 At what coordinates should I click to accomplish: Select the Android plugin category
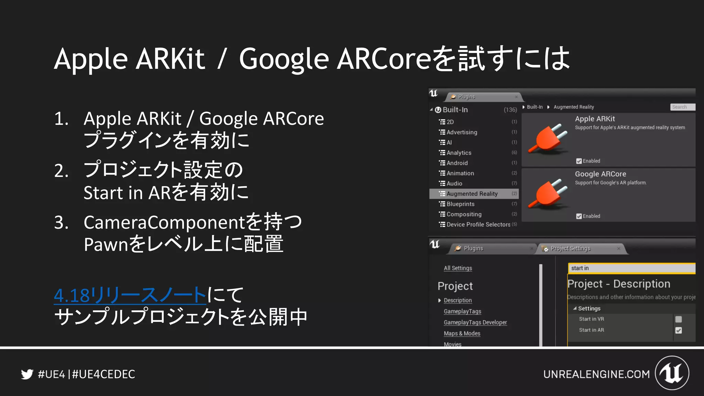474,163
